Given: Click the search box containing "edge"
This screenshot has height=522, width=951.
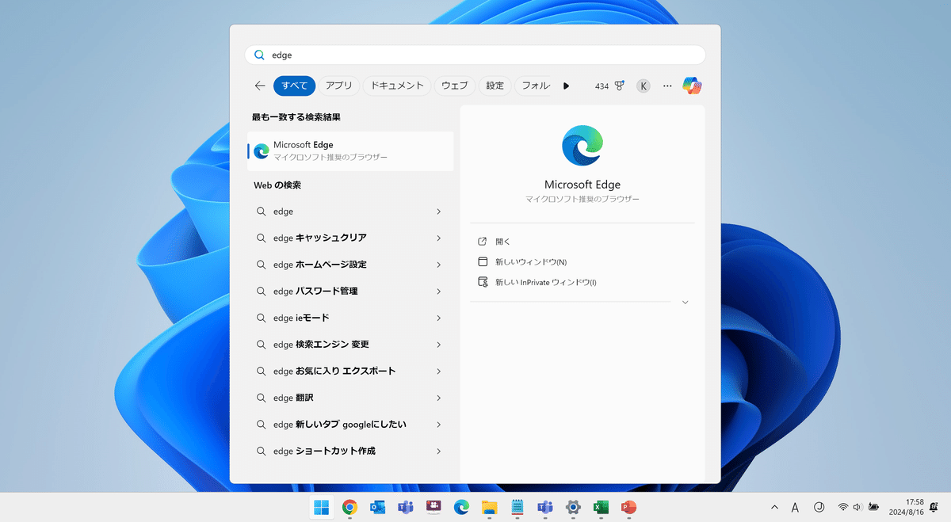Looking at the screenshot, I should [475, 55].
